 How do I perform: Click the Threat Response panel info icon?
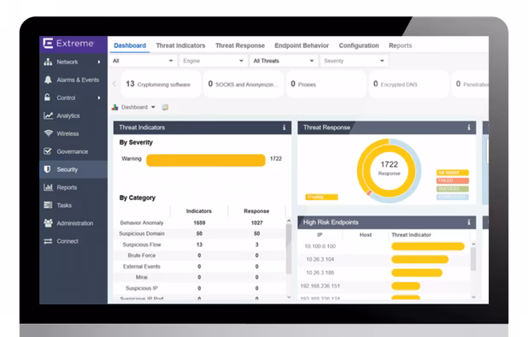(469, 127)
